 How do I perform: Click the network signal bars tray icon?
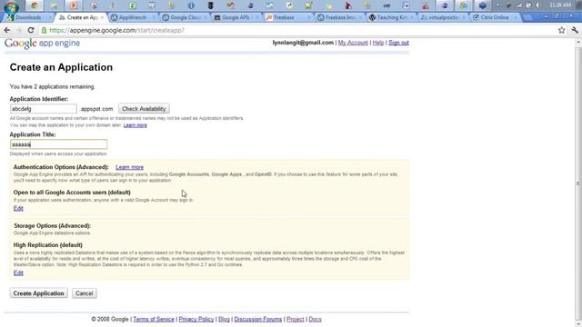click(519, 5)
